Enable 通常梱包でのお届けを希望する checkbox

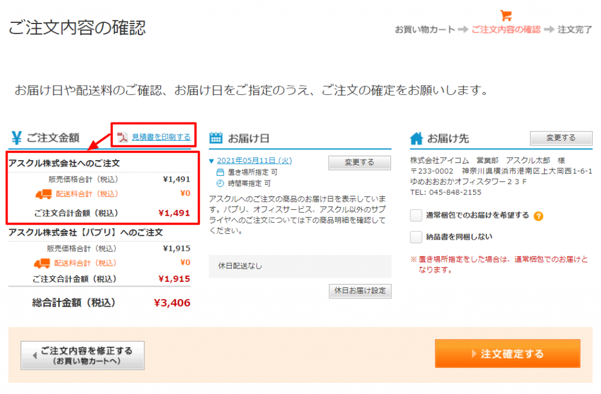(x=416, y=215)
